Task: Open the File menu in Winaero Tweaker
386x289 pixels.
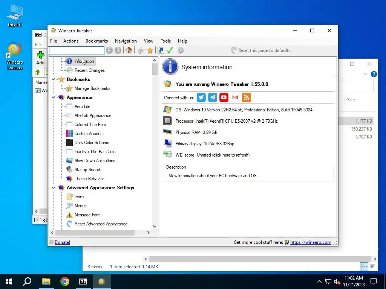Action: [54, 41]
